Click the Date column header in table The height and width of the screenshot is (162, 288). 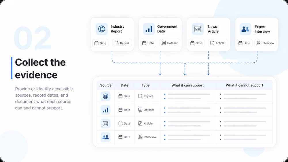124,85
